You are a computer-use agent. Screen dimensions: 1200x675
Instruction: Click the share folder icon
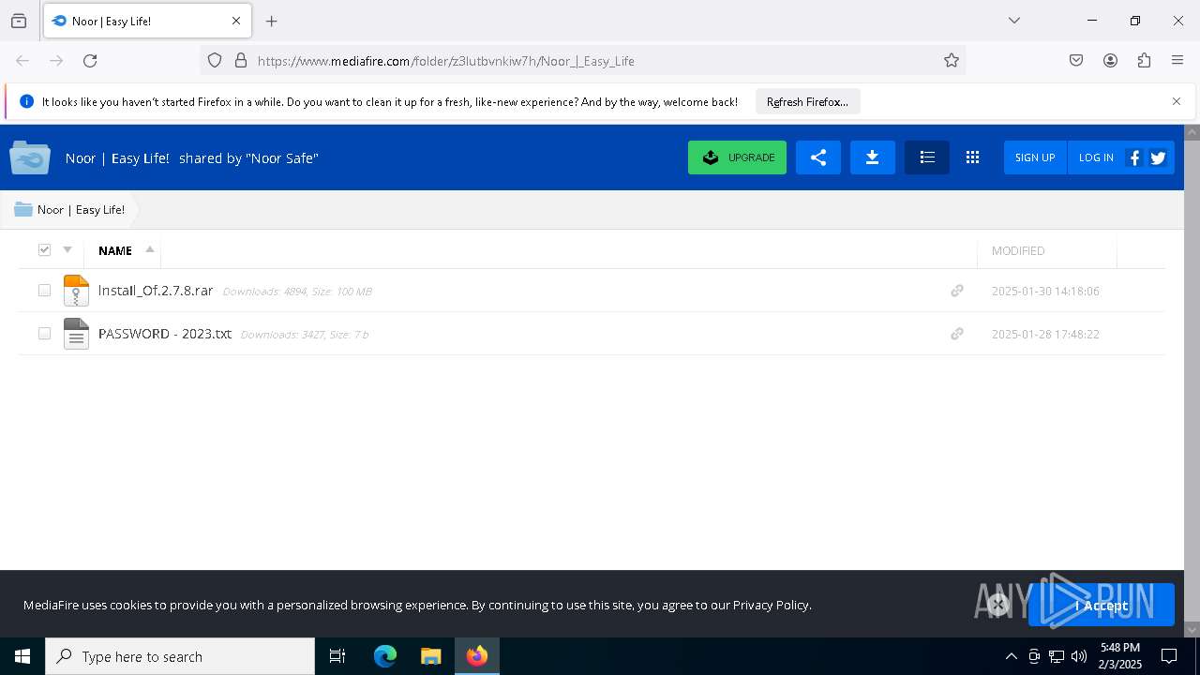(818, 157)
